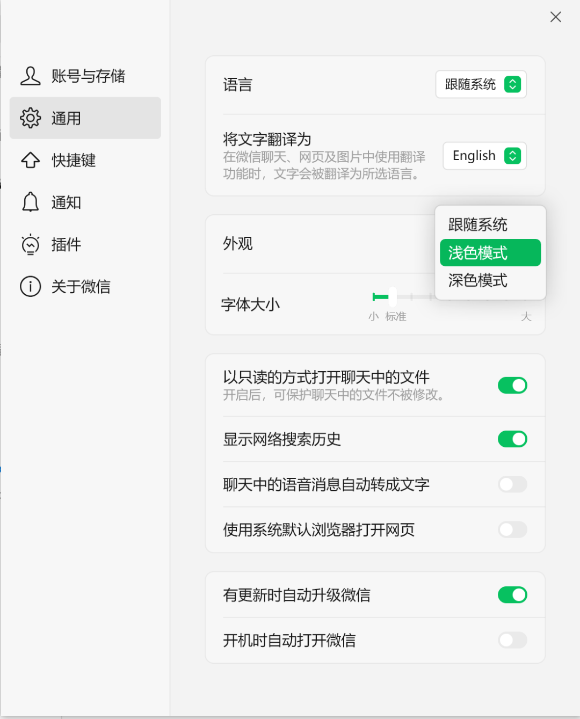Close the settings window with X

[556, 17]
